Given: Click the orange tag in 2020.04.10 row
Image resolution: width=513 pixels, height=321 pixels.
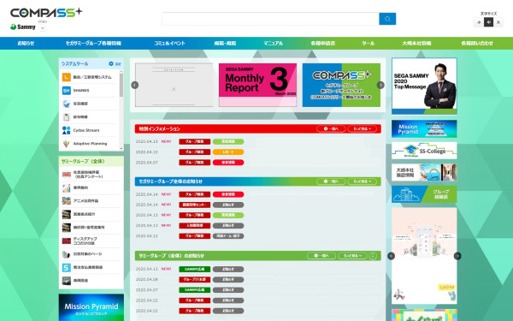Looking at the screenshot, I should coord(228,152).
